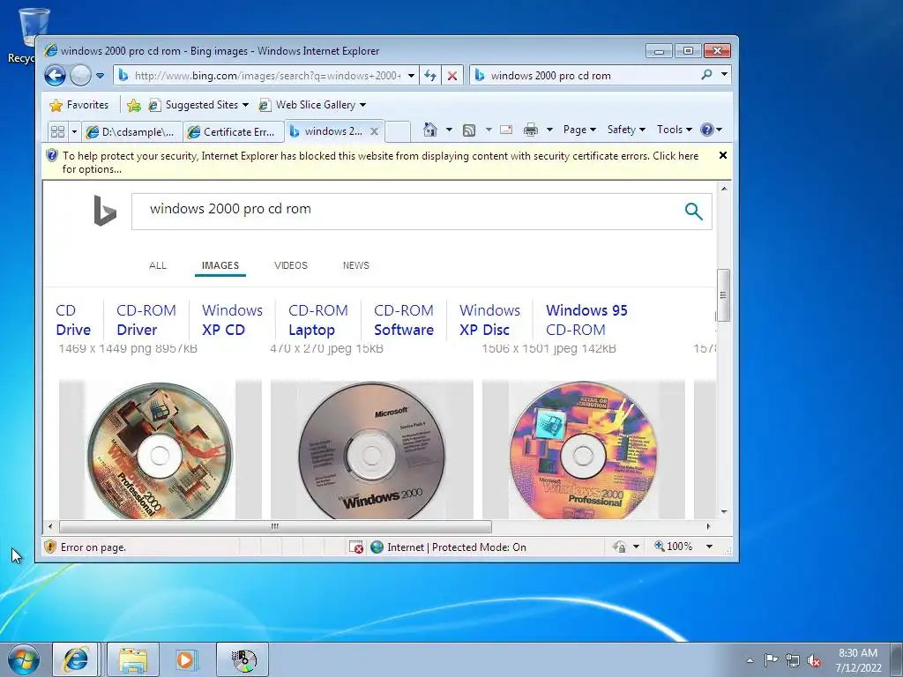Click Add to Favorites Bar icon
This screenshot has height=677, width=903.
134,106
